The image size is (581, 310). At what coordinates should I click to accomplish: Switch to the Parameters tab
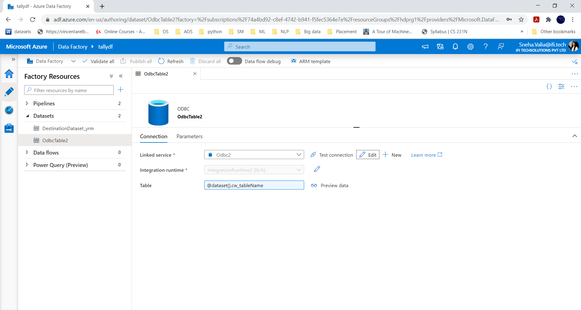[189, 136]
